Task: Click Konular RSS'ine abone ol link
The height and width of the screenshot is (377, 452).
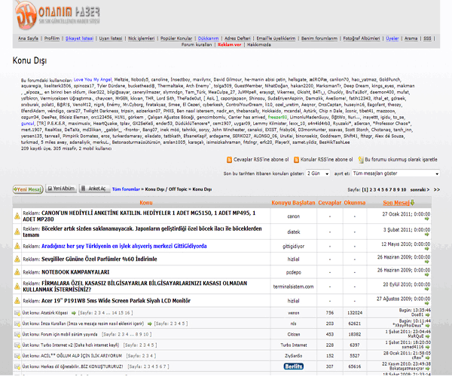Action: tap(327, 160)
